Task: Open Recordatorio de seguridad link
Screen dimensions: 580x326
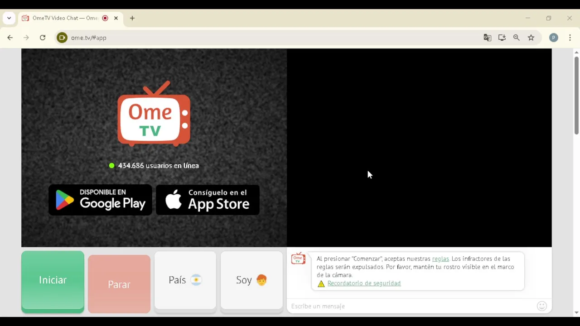Action: 364,283
